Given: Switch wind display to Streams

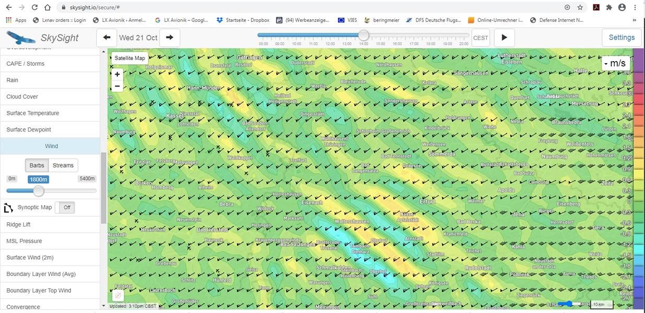Looking at the screenshot, I should tap(63, 165).
